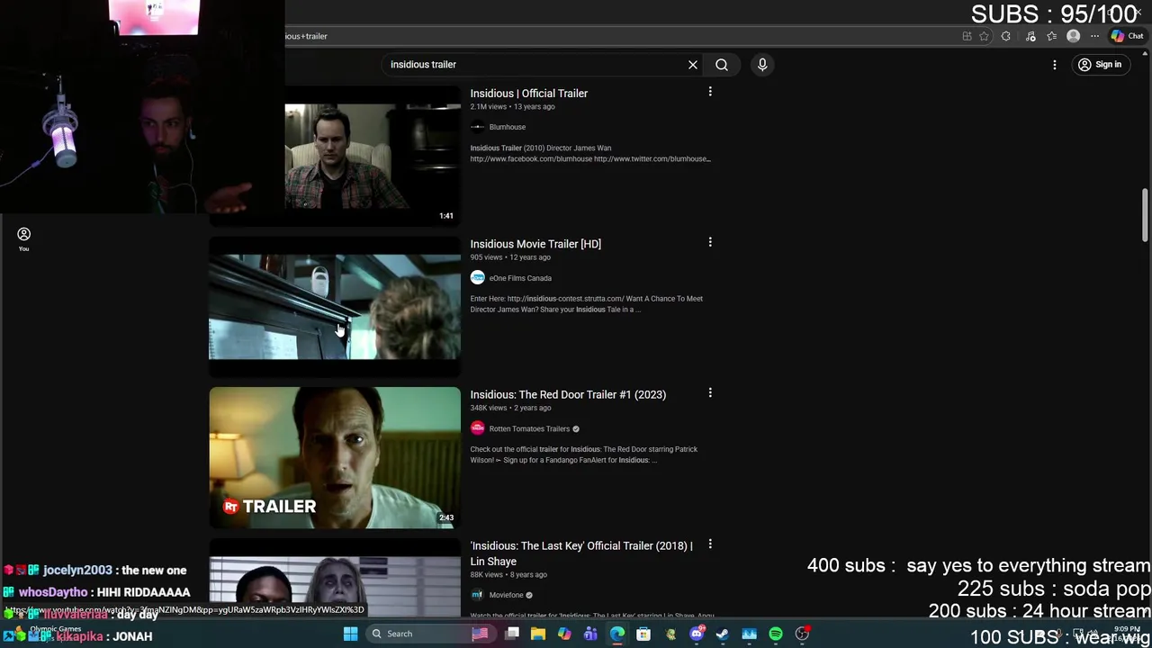
Task: Click the Moviefone channel avatar
Action: click(x=478, y=595)
